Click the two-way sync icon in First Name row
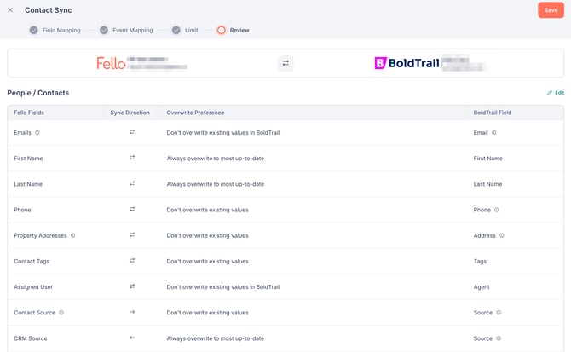 click(x=132, y=158)
